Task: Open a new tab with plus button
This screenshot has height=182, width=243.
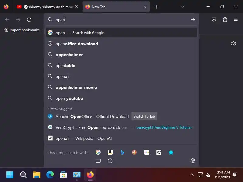Action: (x=156, y=7)
